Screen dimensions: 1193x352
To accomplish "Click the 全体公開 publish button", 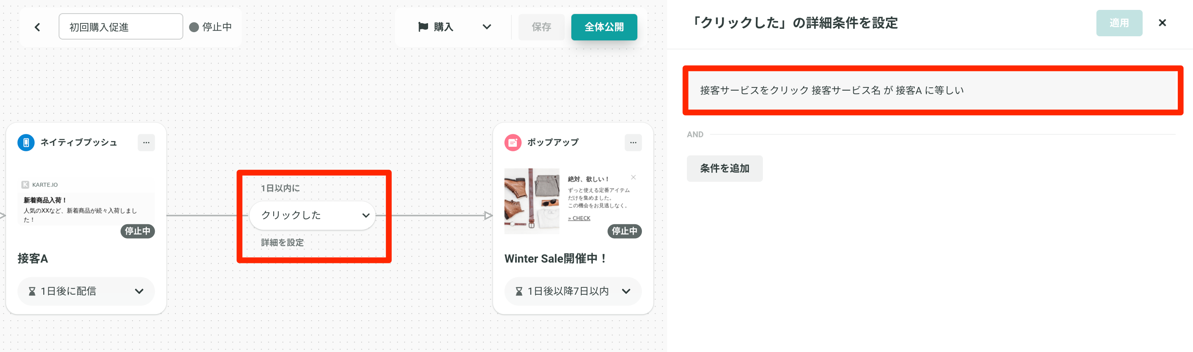I will point(604,27).
